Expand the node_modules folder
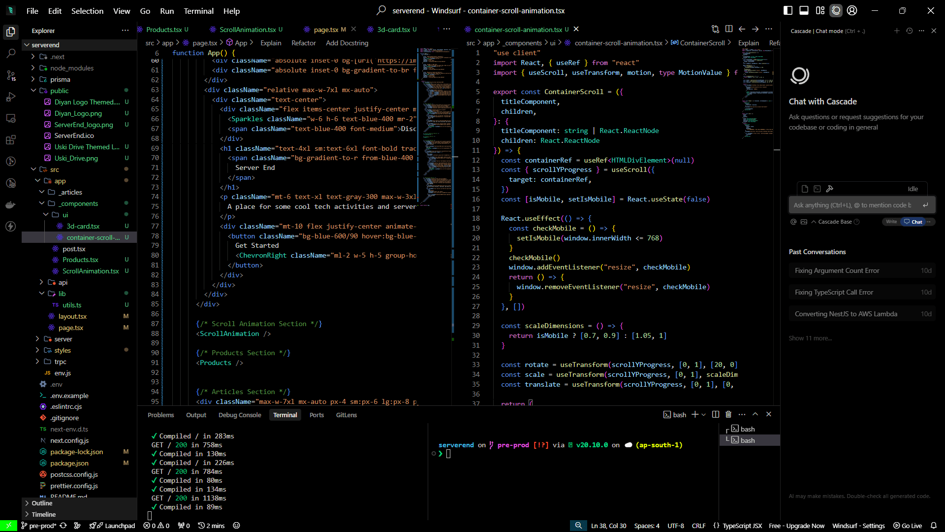945x532 pixels. click(x=71, y=68)
